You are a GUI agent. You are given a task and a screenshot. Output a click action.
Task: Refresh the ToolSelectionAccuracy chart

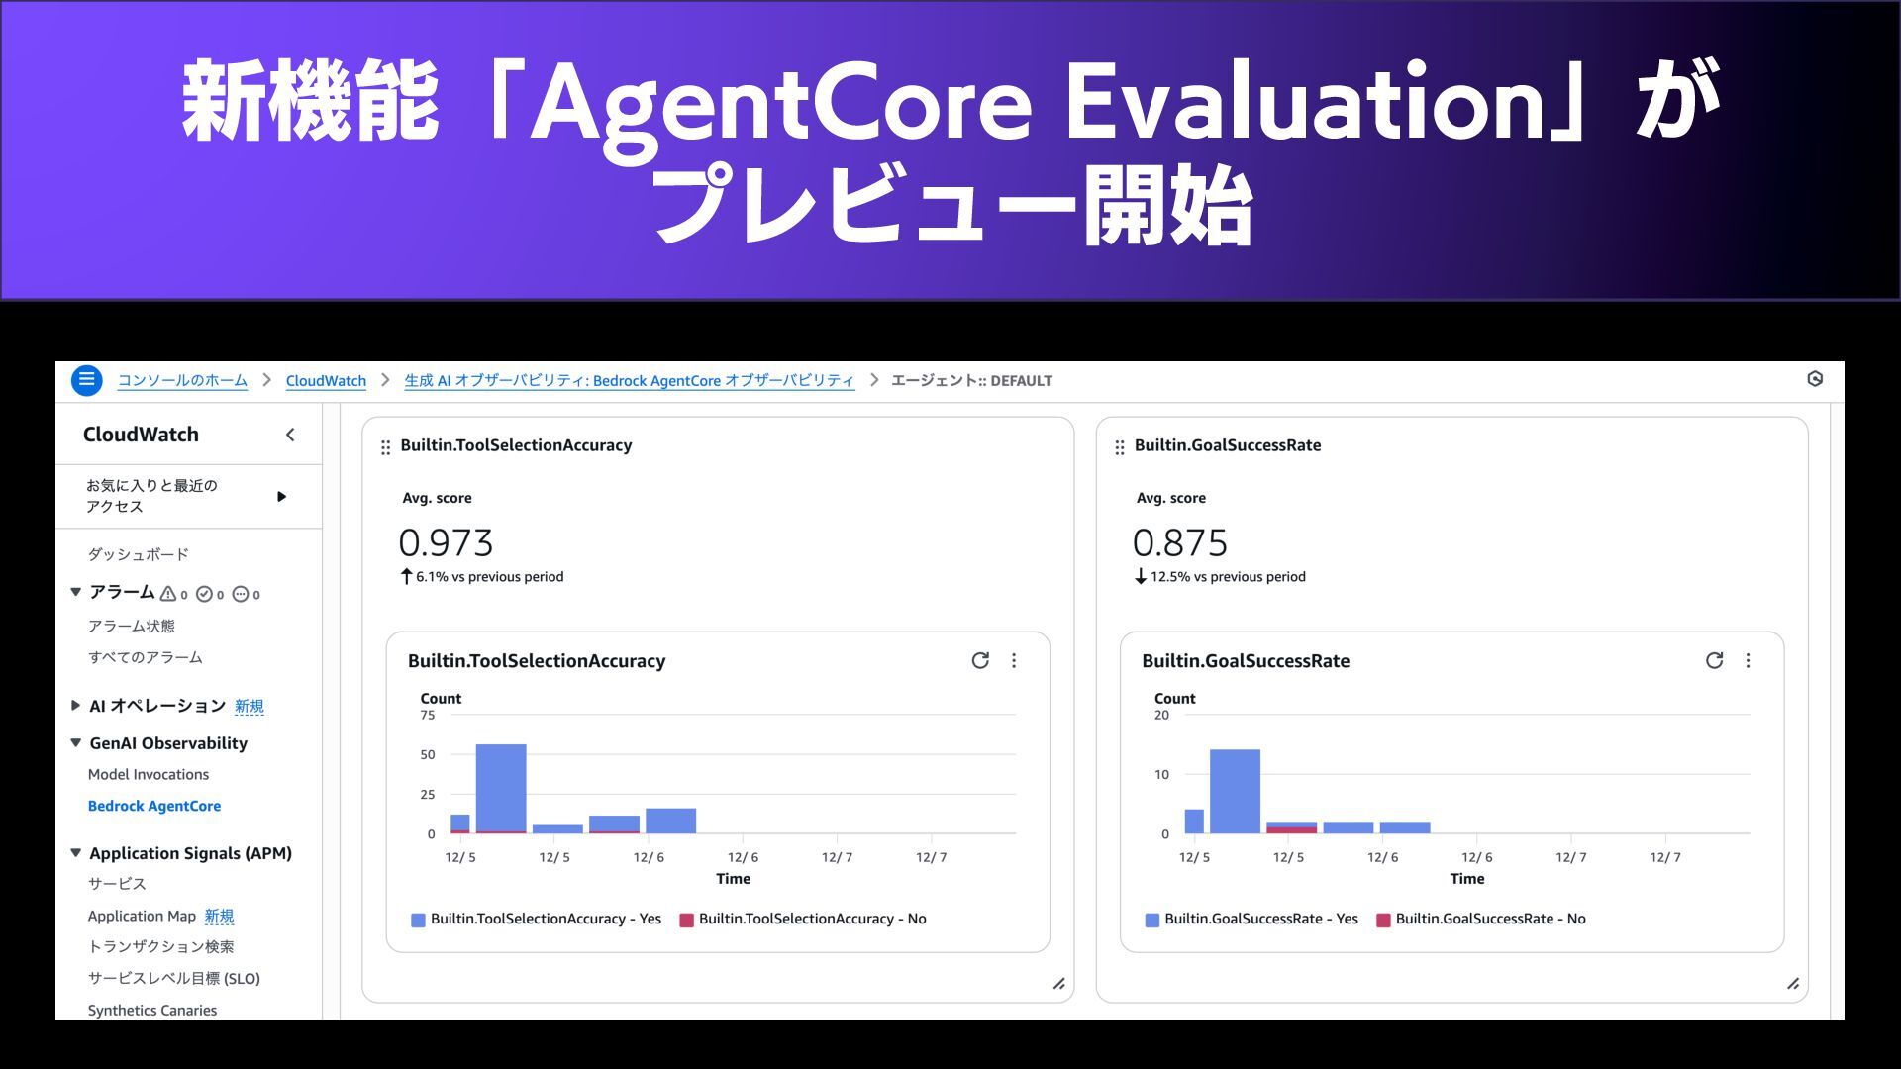980,660
